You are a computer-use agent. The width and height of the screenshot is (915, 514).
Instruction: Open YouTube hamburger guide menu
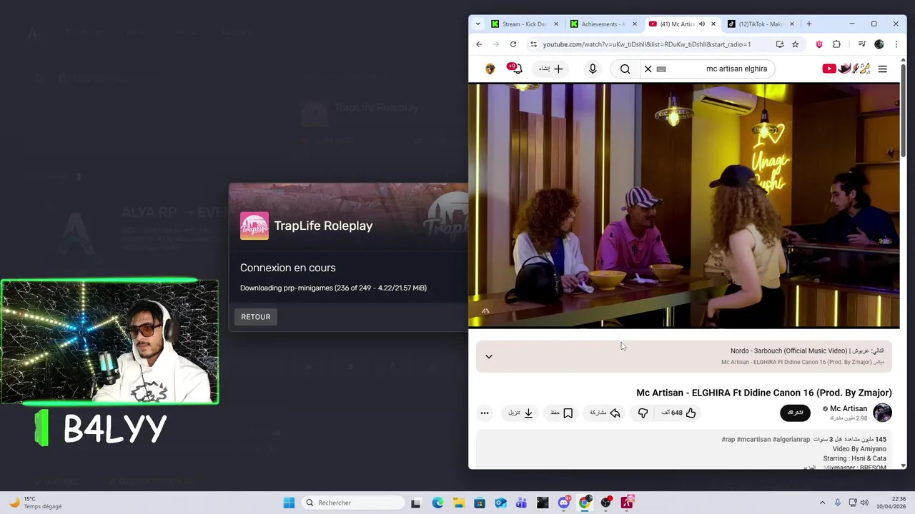883,69
